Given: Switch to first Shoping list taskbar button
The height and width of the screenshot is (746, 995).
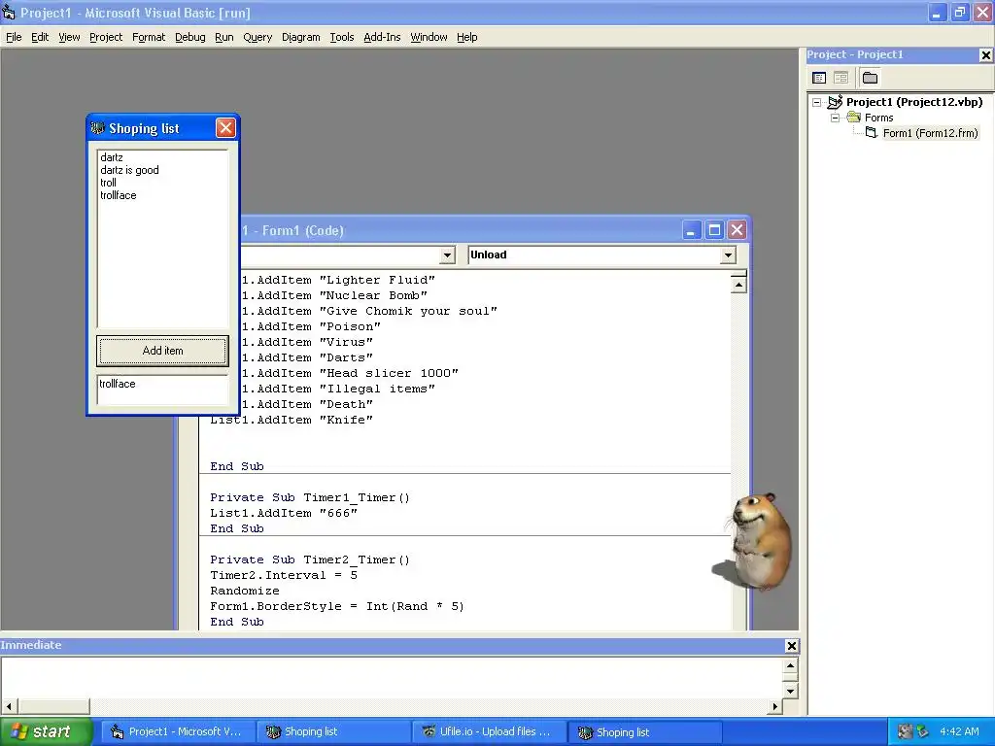Looking at the screenshot, I should (x=334, y=731).
